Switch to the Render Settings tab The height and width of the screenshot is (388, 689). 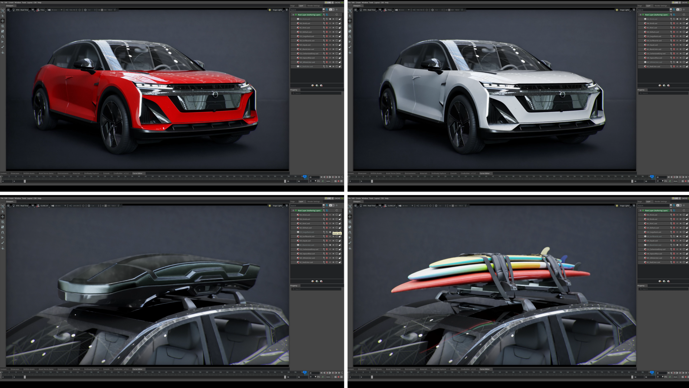point(314,6)
